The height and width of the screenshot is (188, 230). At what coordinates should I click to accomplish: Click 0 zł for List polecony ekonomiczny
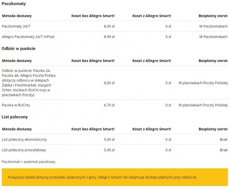(x=168, y=140)
